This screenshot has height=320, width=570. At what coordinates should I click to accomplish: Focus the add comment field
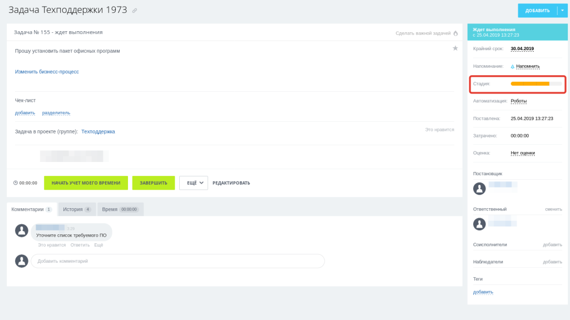point(178,261)
